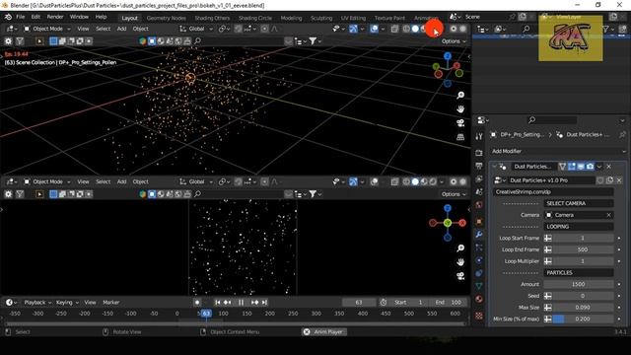Open the Help menu
This screenshot has height=355, width=631.
click(x=101, y=17)
